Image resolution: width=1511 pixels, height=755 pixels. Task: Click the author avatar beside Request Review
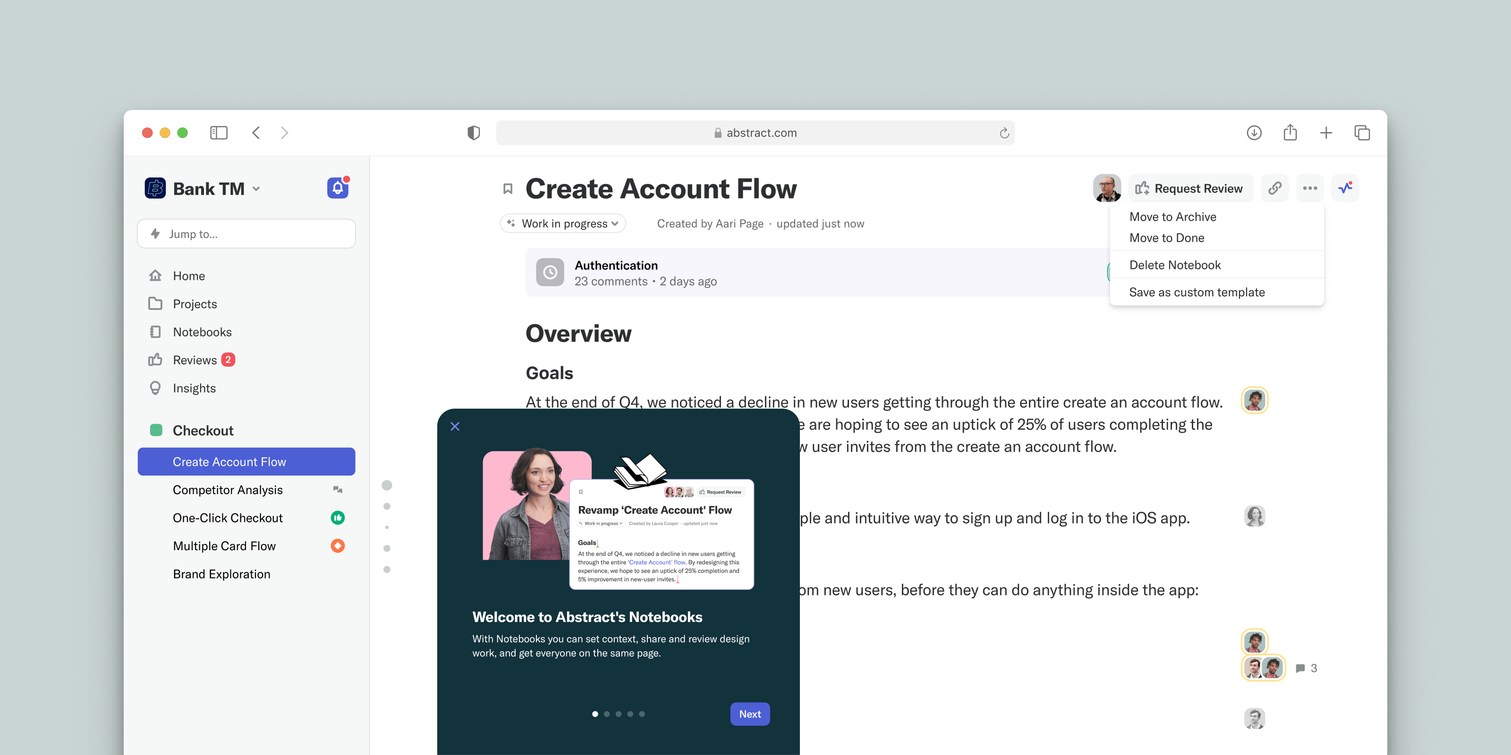tap(1107, 188)
